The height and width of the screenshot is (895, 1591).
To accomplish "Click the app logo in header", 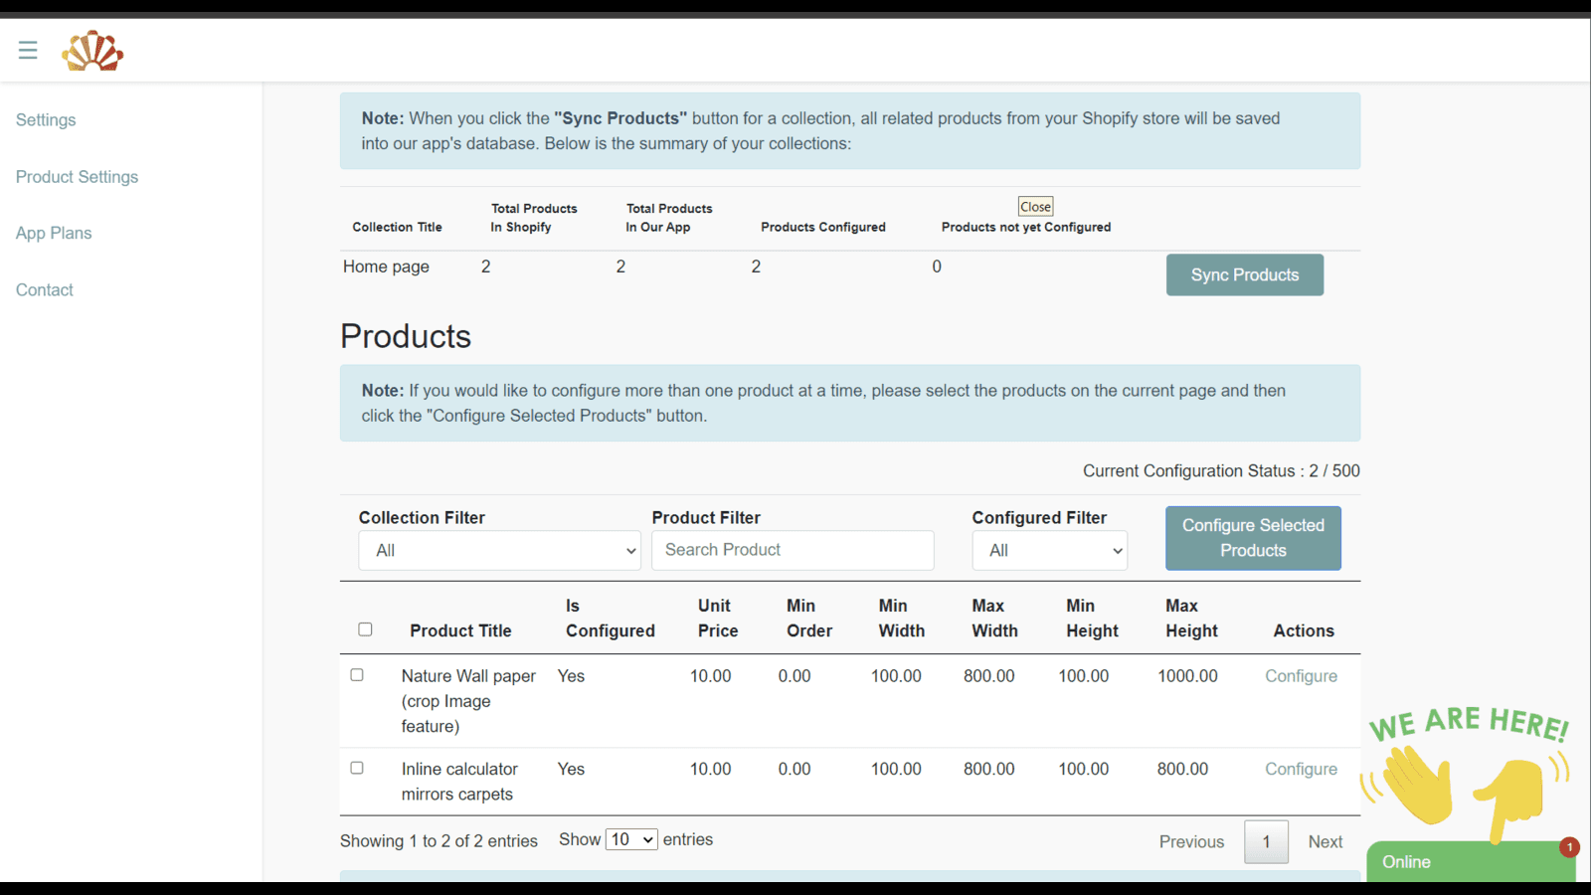I will pos(92,51).
